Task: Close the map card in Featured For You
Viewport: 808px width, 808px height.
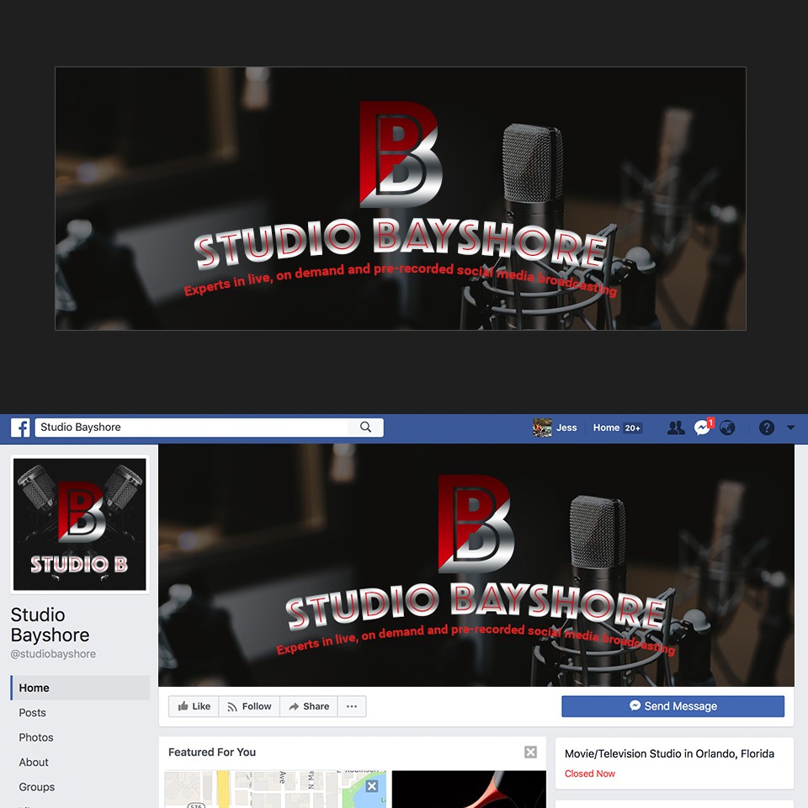Action: coord(371,786)
